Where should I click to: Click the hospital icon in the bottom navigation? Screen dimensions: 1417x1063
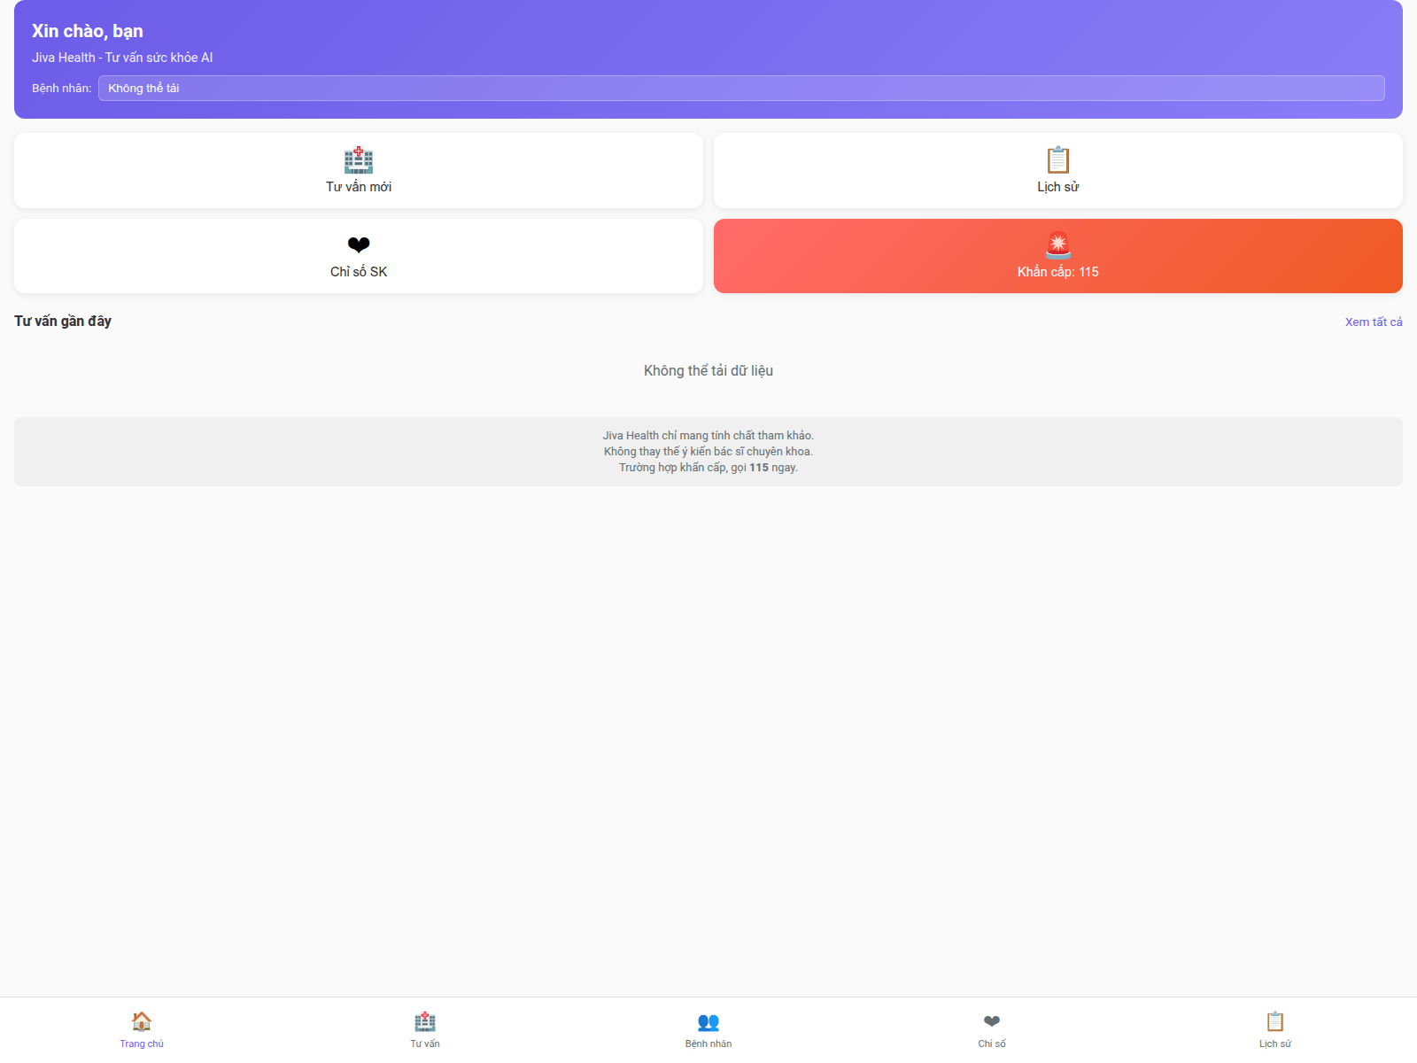425,1021
